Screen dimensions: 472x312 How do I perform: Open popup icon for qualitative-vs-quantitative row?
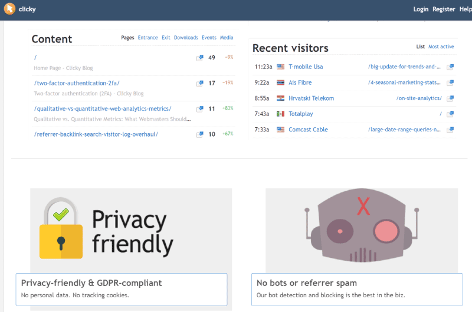pyautogui.click(x=199, y=109)
